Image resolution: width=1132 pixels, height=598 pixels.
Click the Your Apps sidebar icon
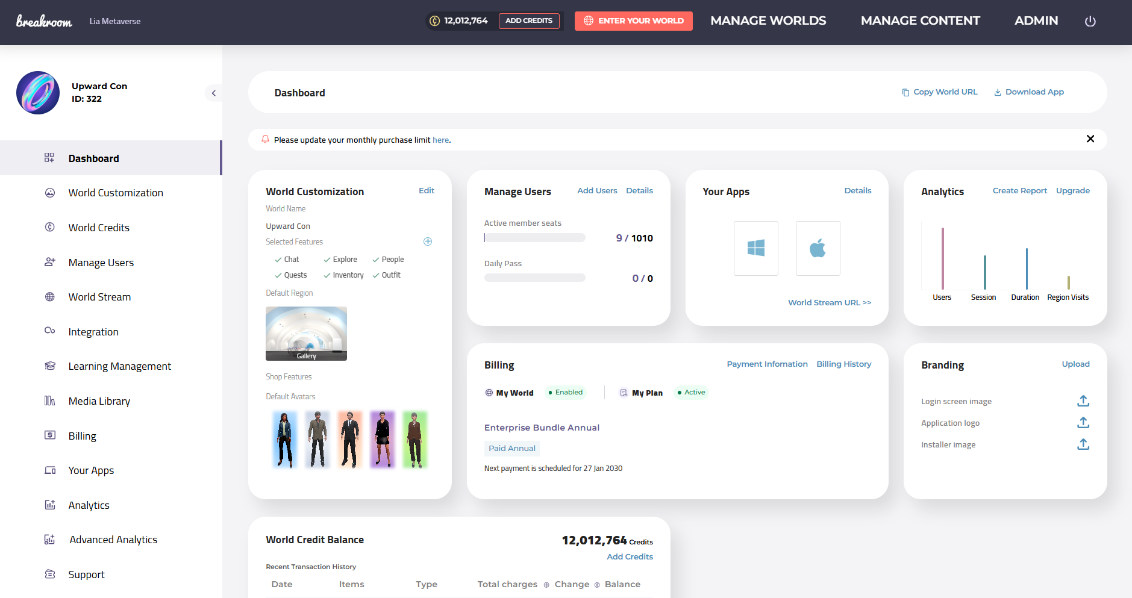50,470
